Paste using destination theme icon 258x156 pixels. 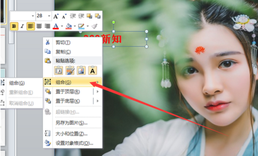(58, 71)
